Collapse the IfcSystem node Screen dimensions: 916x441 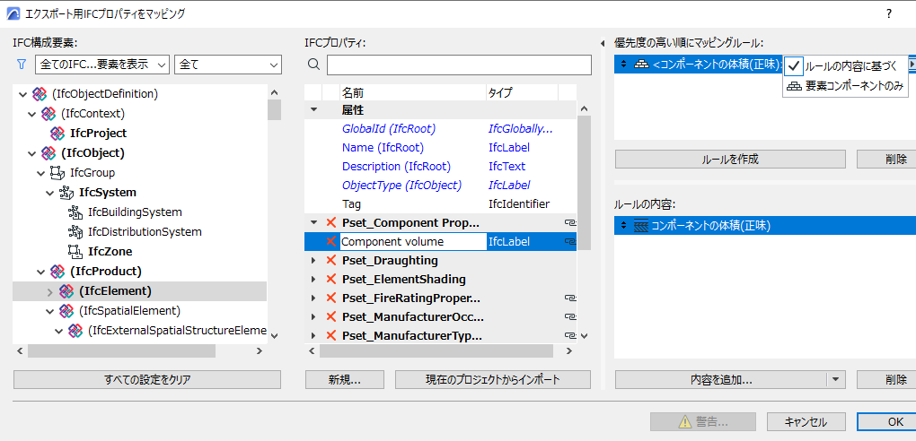[49, 193]
